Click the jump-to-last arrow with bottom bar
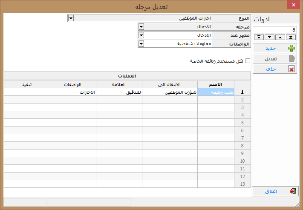303x210 pixels. [291, 37]
